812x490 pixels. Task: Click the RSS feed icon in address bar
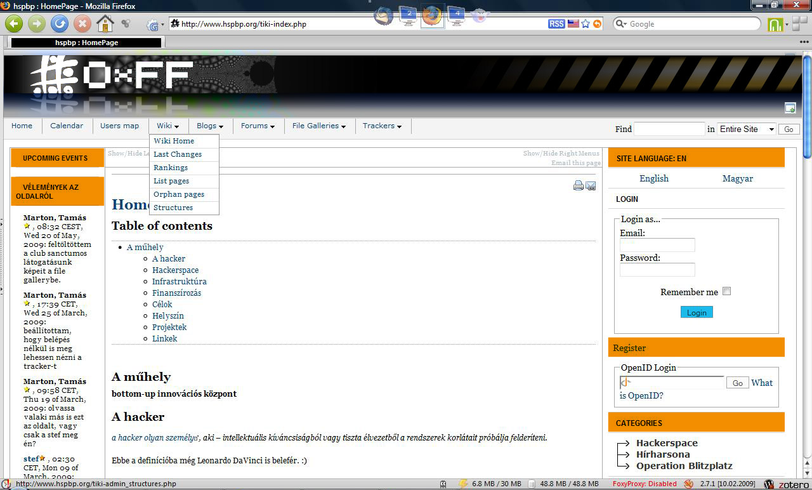[556, 24]
